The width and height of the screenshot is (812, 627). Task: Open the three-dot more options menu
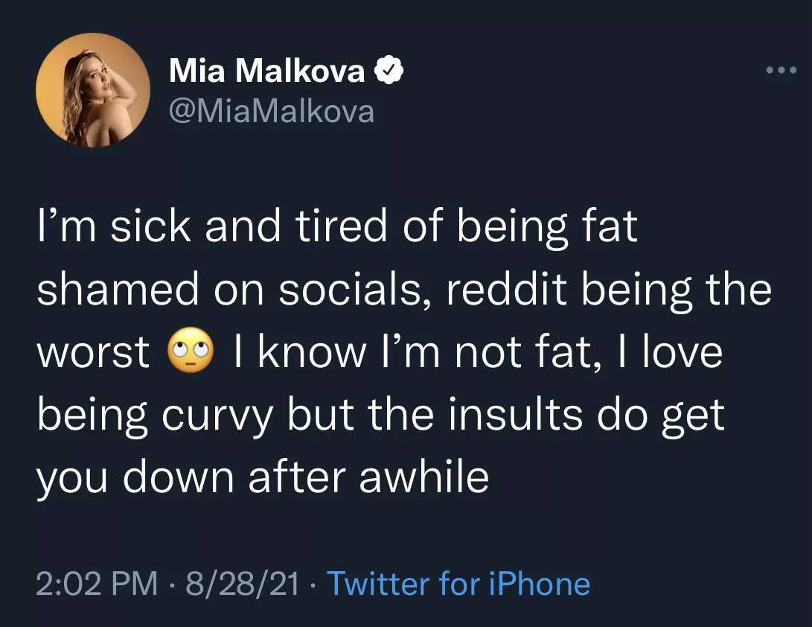tap(781, 71)
